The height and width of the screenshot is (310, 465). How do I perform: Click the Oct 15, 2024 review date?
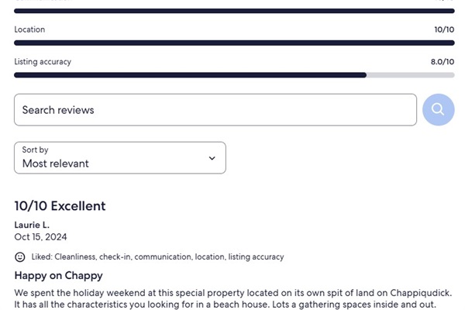(40, 237)
